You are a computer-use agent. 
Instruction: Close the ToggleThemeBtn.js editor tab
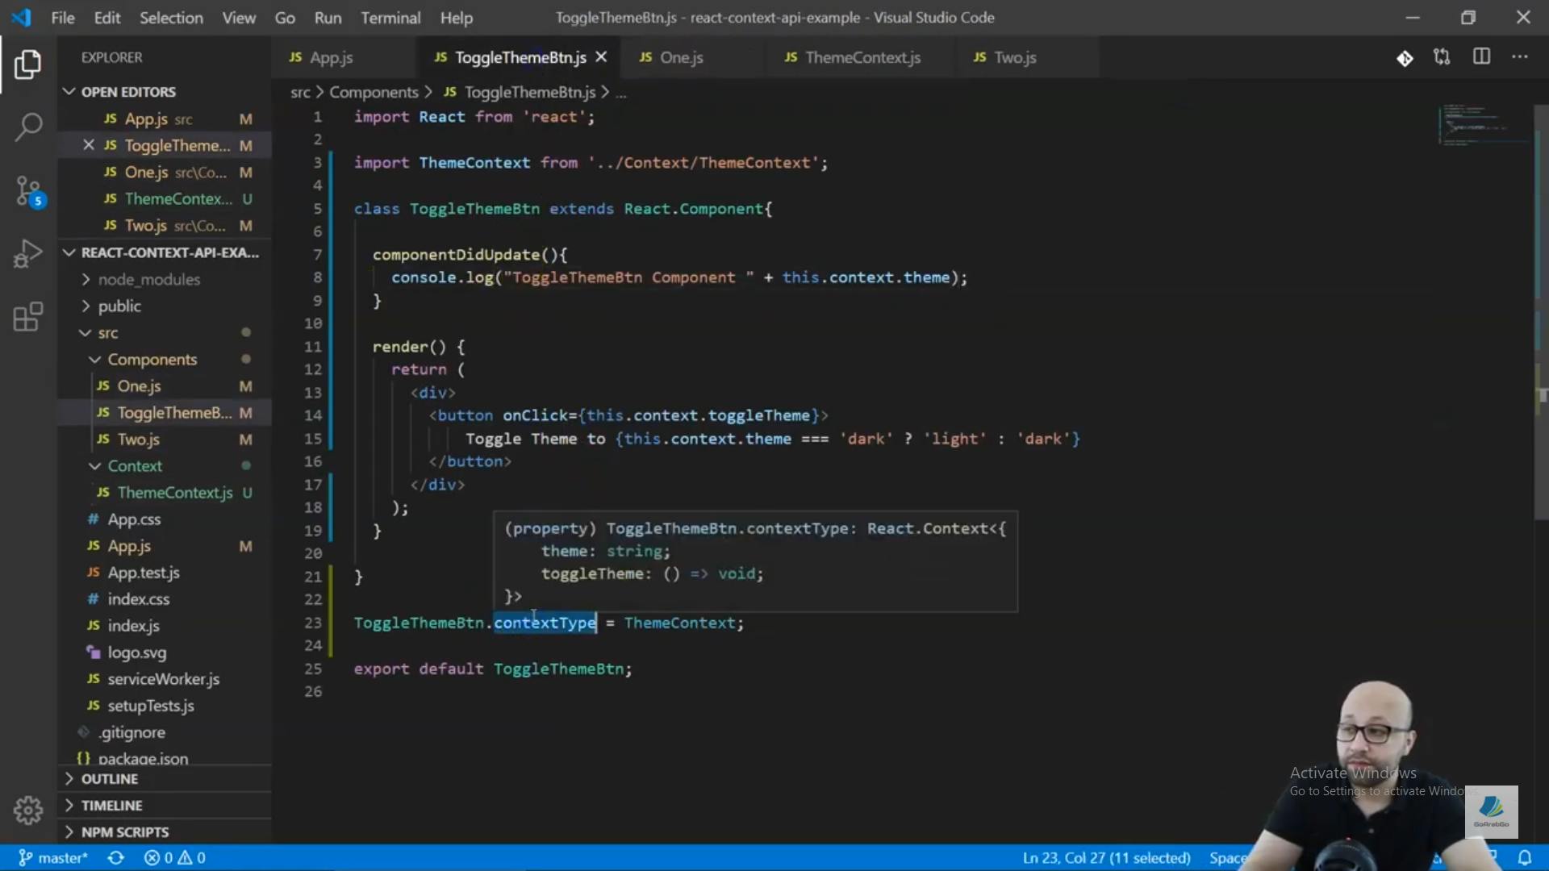[601, 57]
